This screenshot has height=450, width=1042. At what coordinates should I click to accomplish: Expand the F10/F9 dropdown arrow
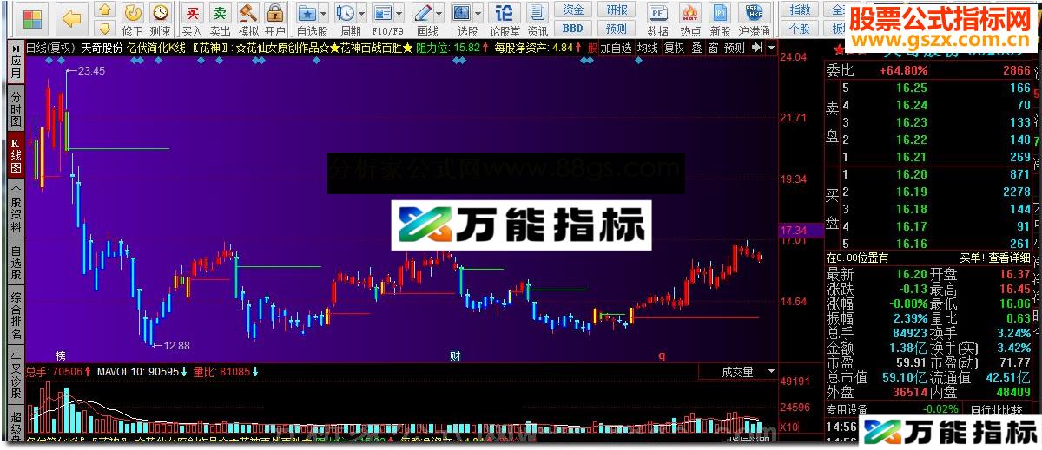tap(399, 14)
